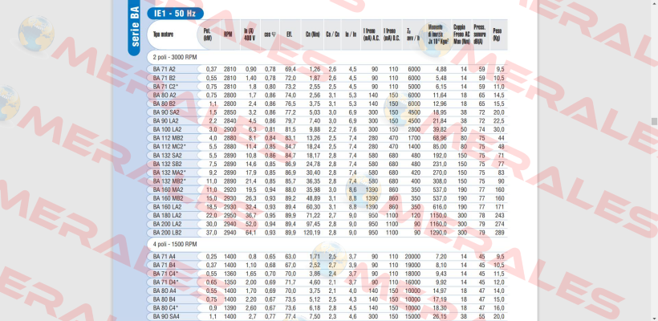Click the 'Cn (Nm)' column header
658x321 pixels.
tap(313, 35)
